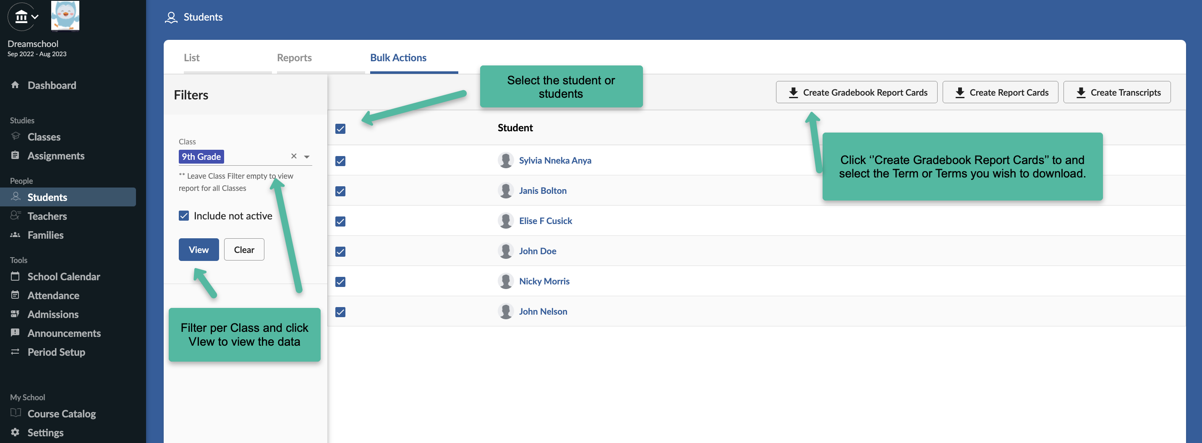The height and width of the screenshot is (443, 1202).
Task: Click the Assignments clipboard icon
Action: [15, 155]
